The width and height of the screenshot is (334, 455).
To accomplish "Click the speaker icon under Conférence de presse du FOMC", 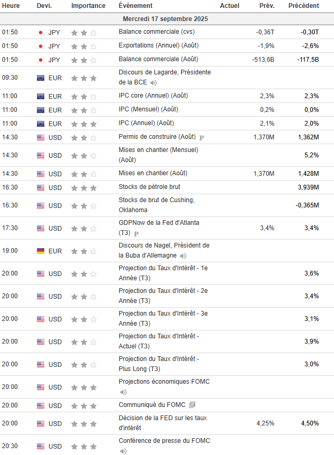I will pyautogui.click(x=123, y=451).
